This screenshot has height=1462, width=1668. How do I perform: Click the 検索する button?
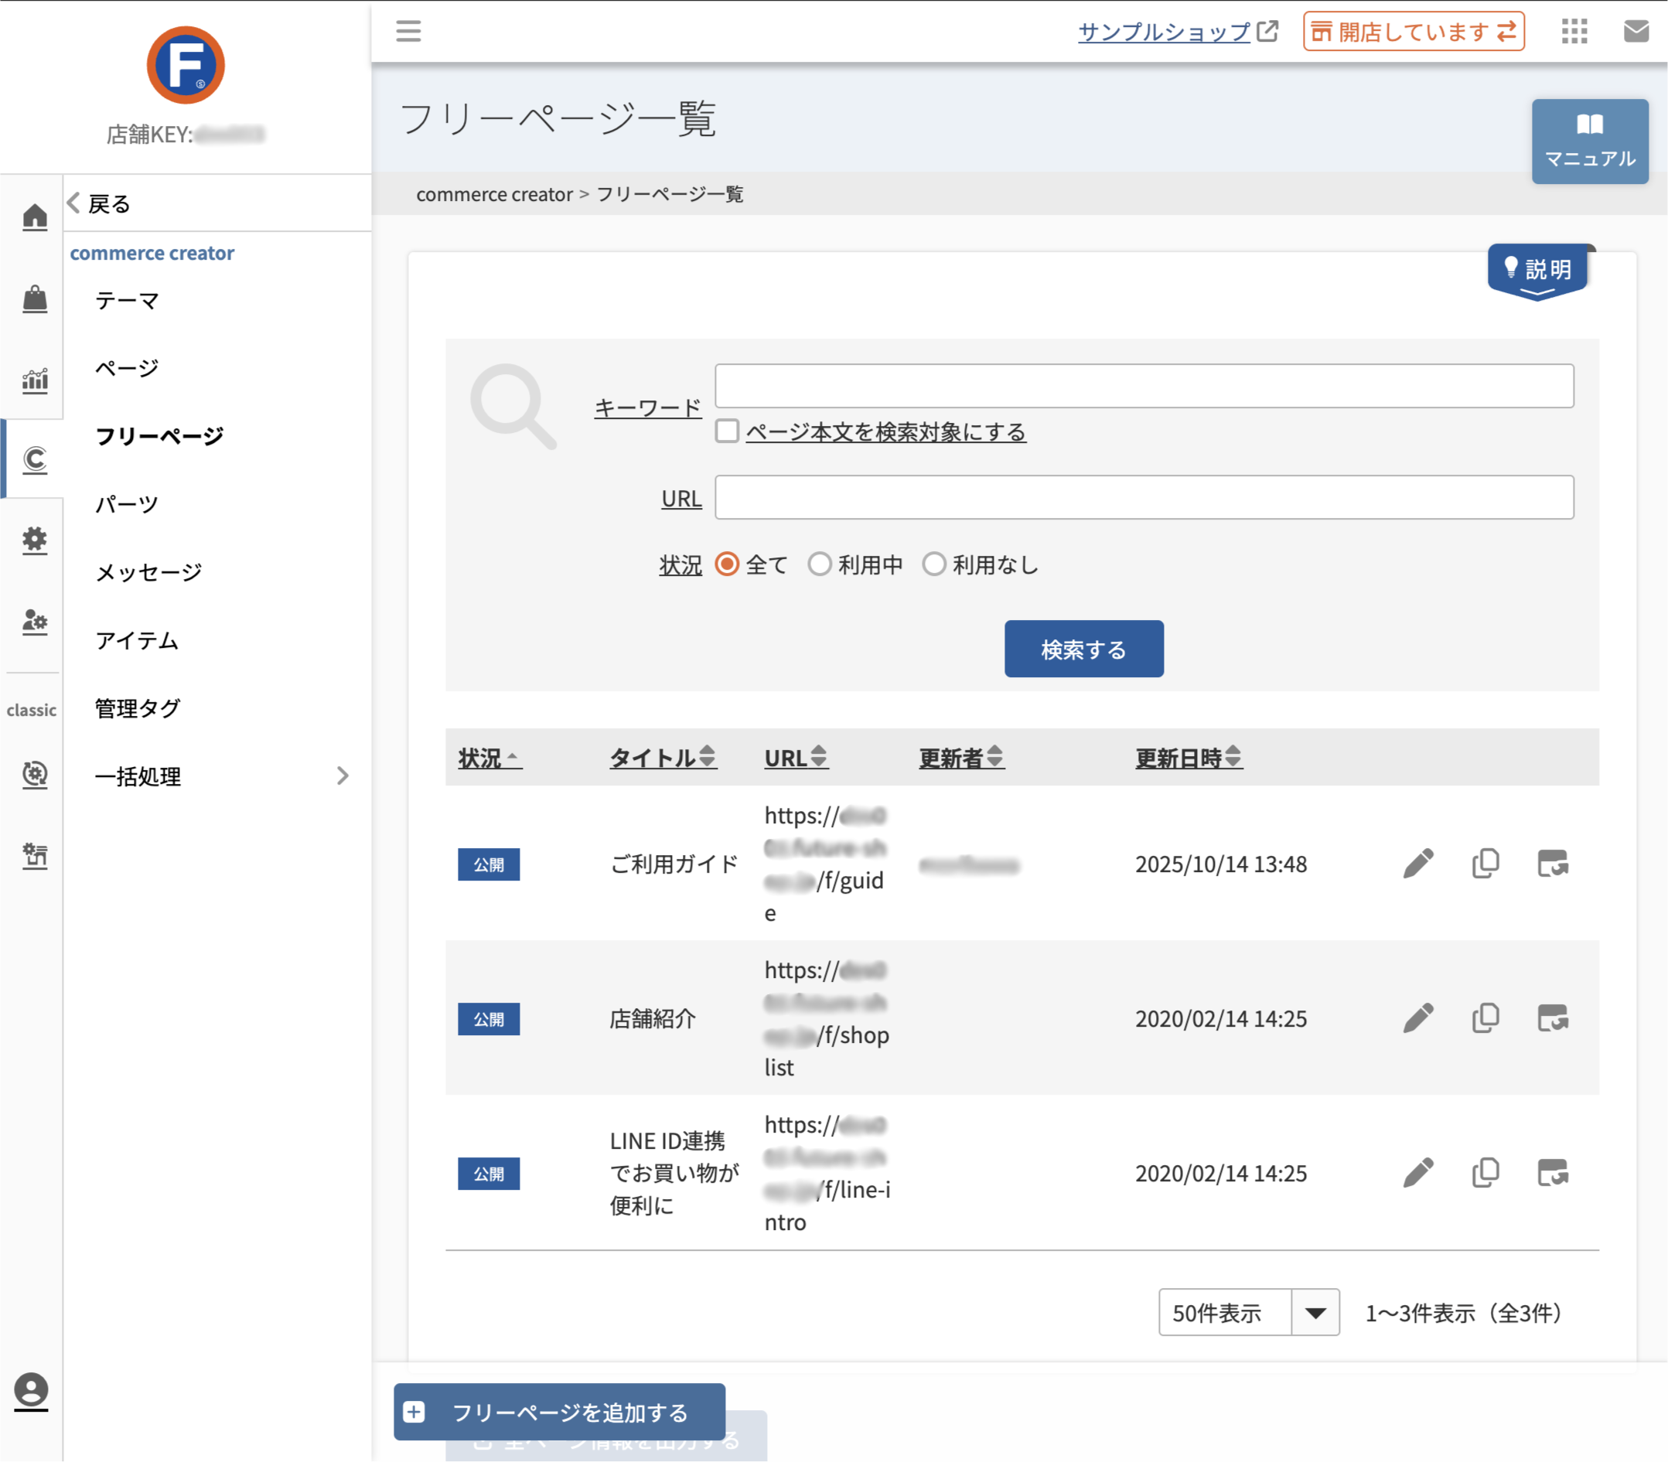[1083, 649]
